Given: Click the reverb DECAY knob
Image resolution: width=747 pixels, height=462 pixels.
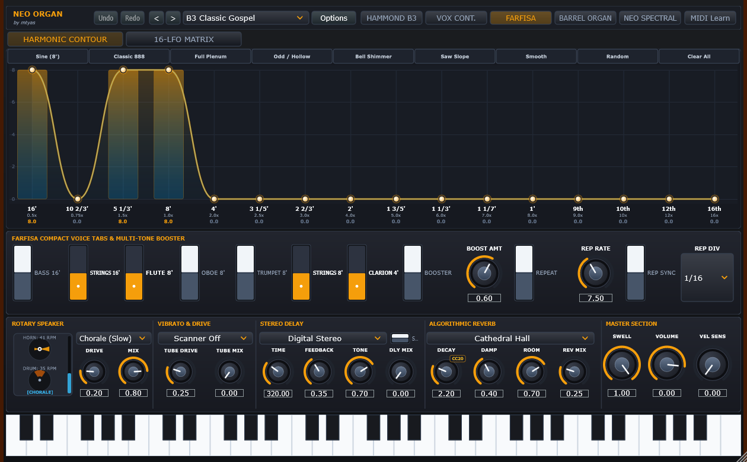Looking at the screenshot, I should tap(446, 372).
